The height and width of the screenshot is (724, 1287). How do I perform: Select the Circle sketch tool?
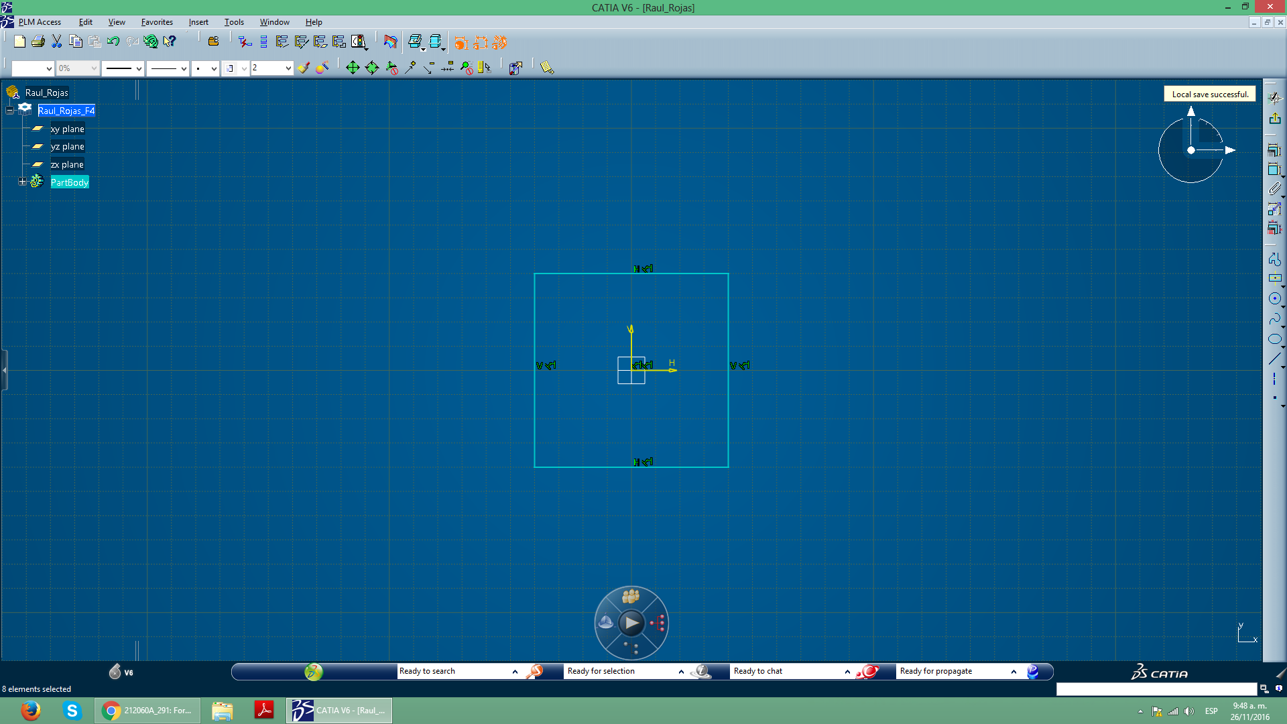pyautogui.click(x=1274, y=299)
